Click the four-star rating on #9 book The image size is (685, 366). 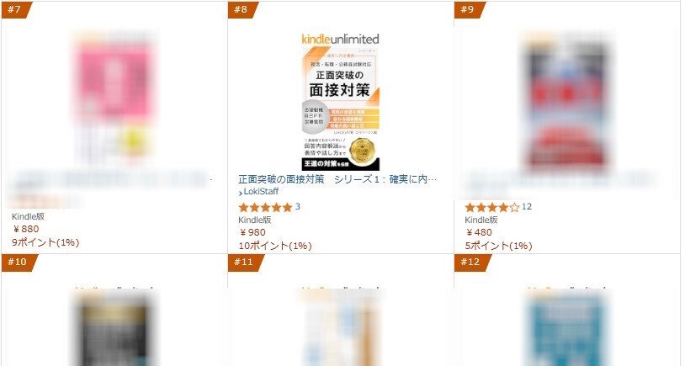(492, 207)
